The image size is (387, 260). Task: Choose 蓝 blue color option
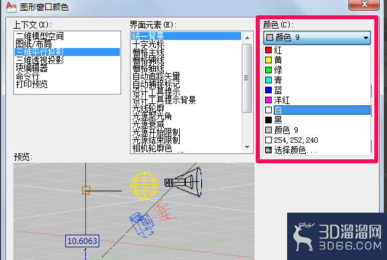(x=317, y=90)
